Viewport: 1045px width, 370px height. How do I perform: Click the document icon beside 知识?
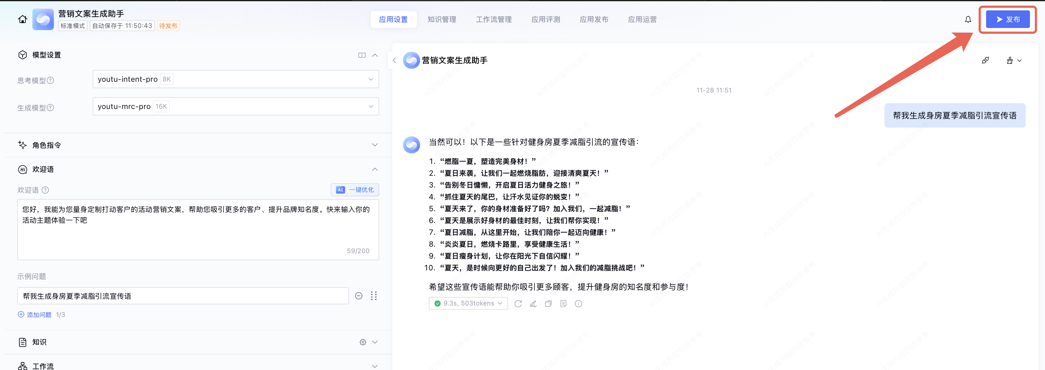23,342
